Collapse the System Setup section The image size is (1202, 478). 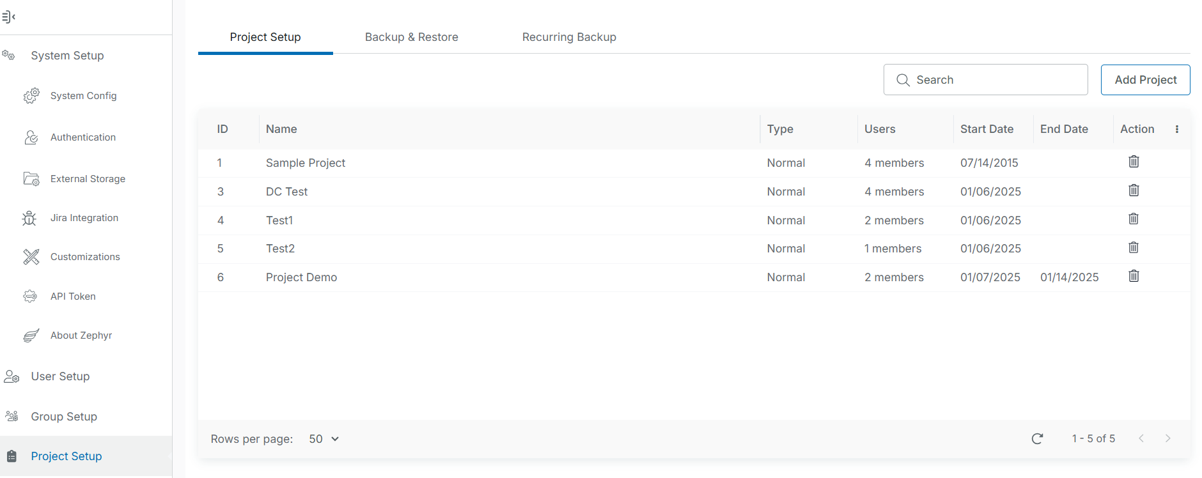tap(67, 56)
